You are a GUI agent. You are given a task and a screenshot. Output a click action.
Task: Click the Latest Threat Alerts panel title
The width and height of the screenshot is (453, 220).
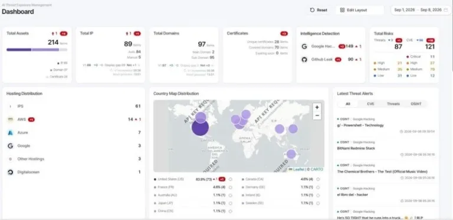[x=354, y=94]
